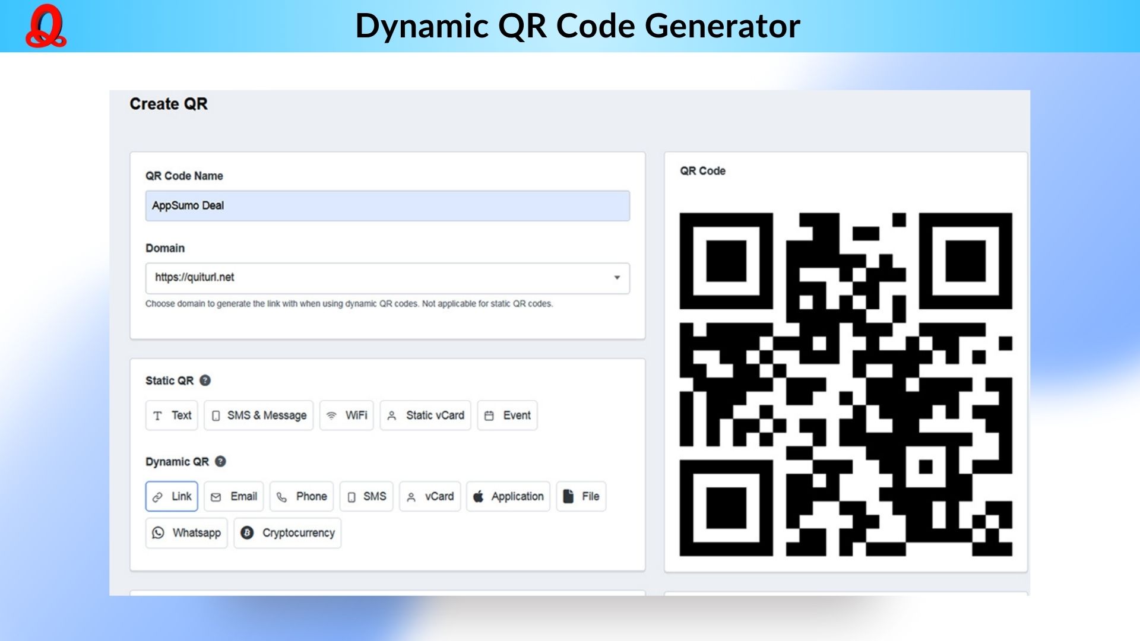
Task: Select static Text QR type
Action: (x=172, y=415)
